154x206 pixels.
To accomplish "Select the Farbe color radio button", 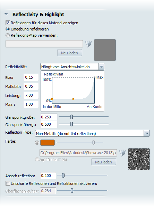I will 37,143.
